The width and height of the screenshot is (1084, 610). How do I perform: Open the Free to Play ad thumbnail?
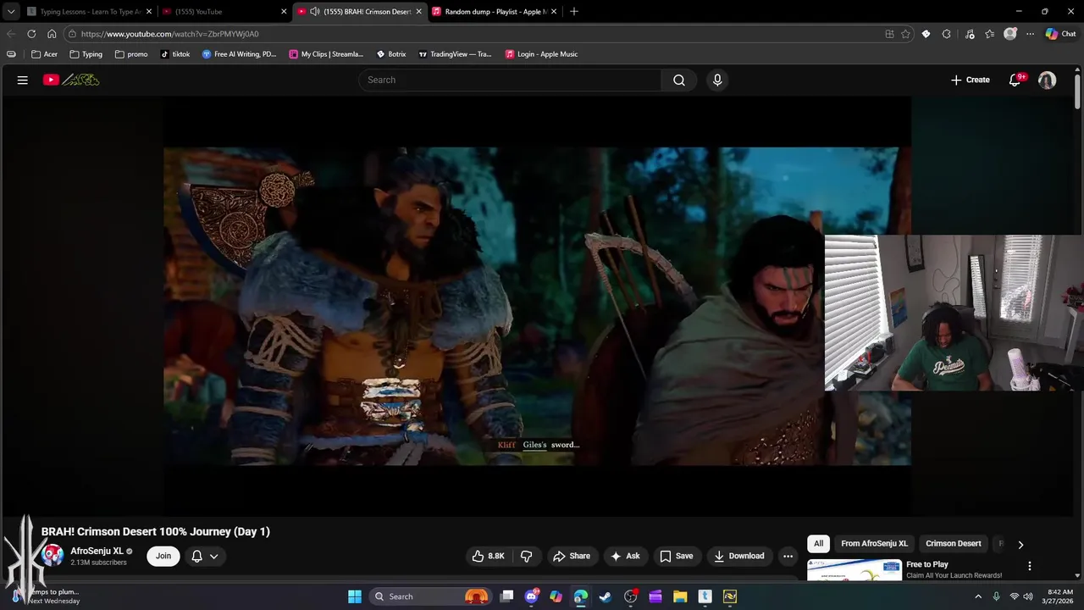coord(854,570)
